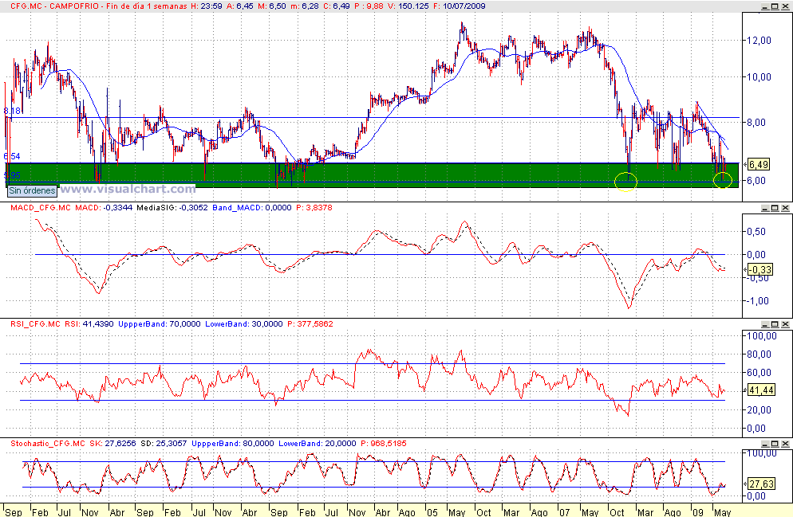Image resolution: width=793 pixels, height=517 pixels.
Task: Click the 'Stochastic_CFG.MC' indicator label
Action: click(x=48, y=443)
